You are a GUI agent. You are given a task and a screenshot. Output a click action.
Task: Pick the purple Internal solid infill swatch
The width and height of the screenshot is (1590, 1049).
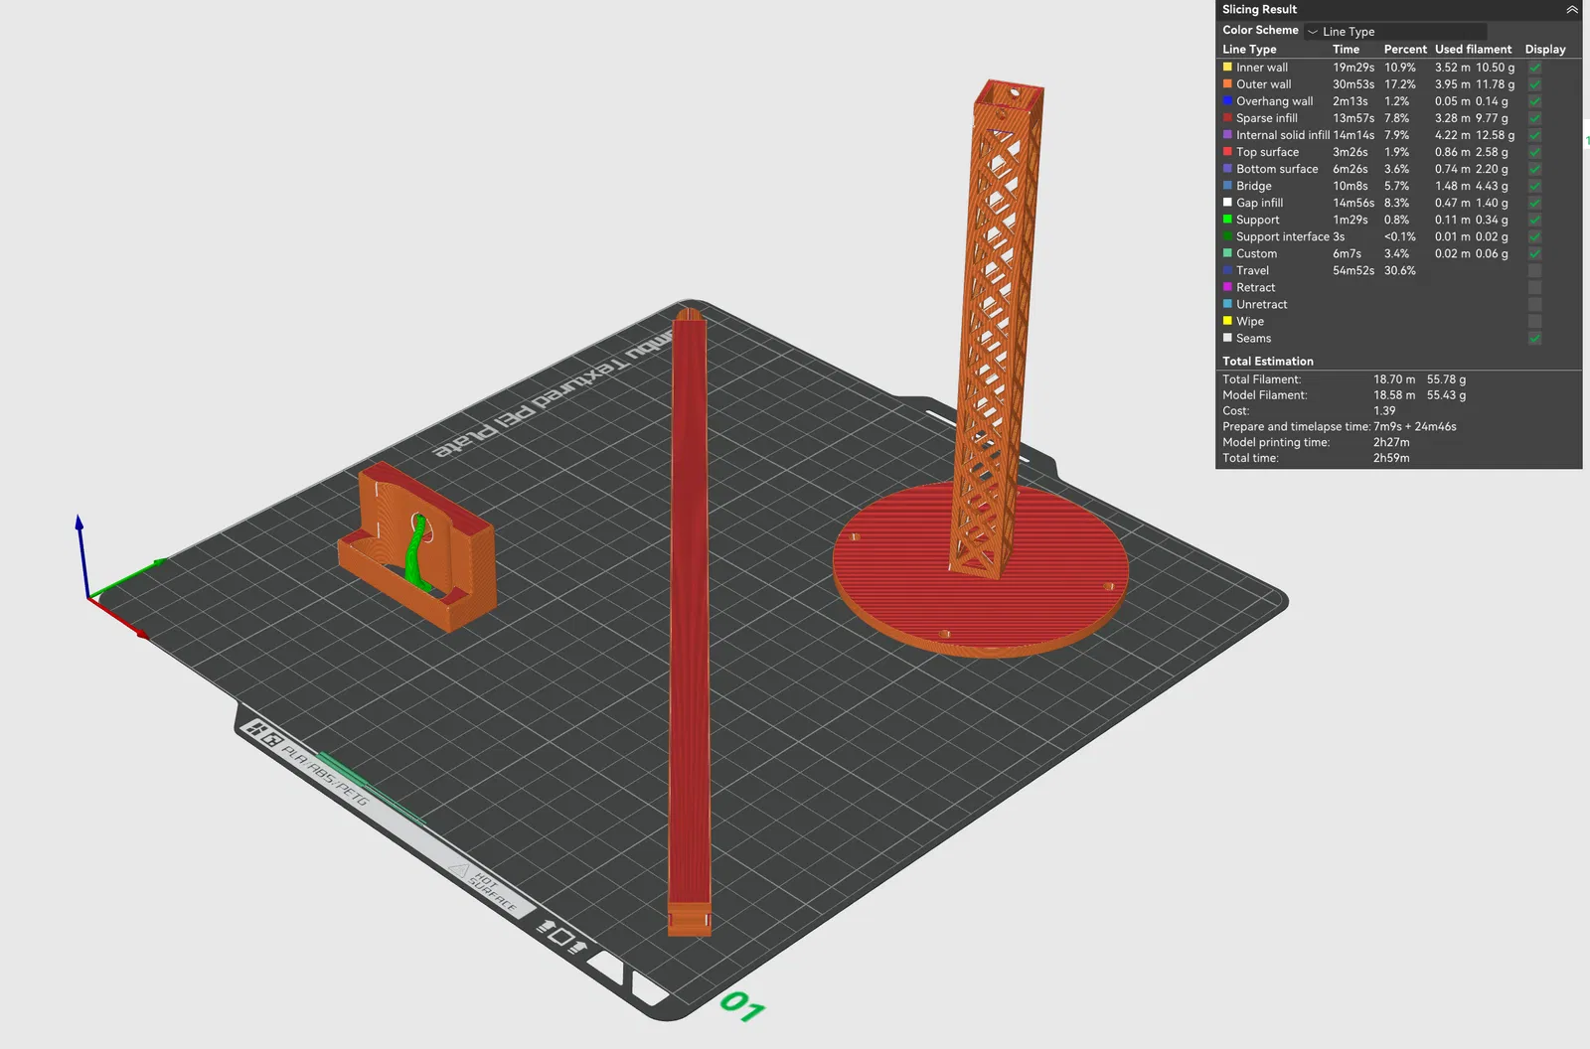coord(1227,135)
